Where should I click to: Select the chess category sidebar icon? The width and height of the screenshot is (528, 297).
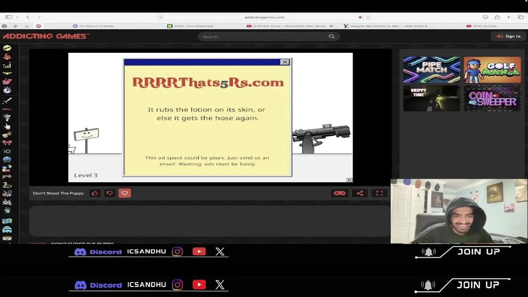click(x=7, y=202)
